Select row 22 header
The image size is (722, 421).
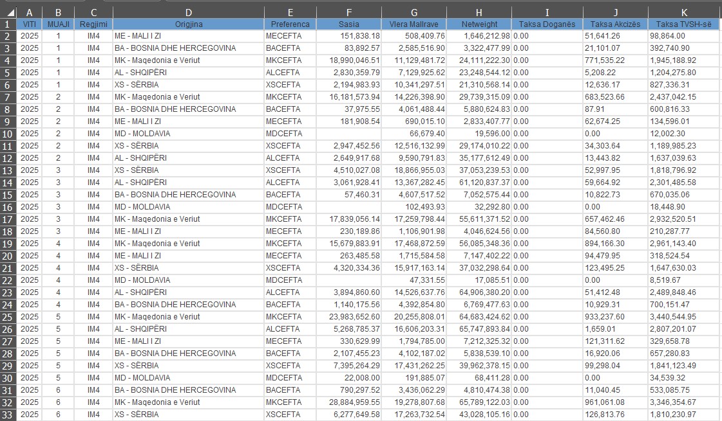coord(8,280)
